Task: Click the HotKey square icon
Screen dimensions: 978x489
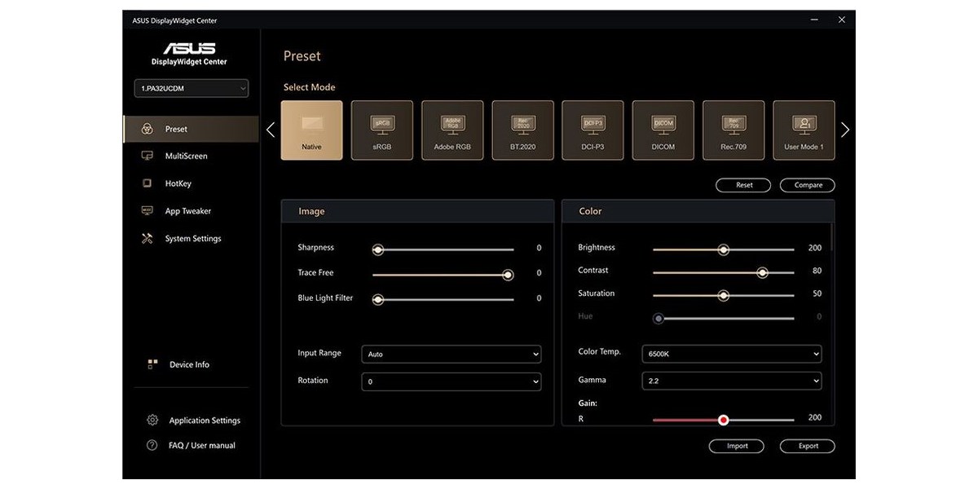Action: [x=148, y=183]
